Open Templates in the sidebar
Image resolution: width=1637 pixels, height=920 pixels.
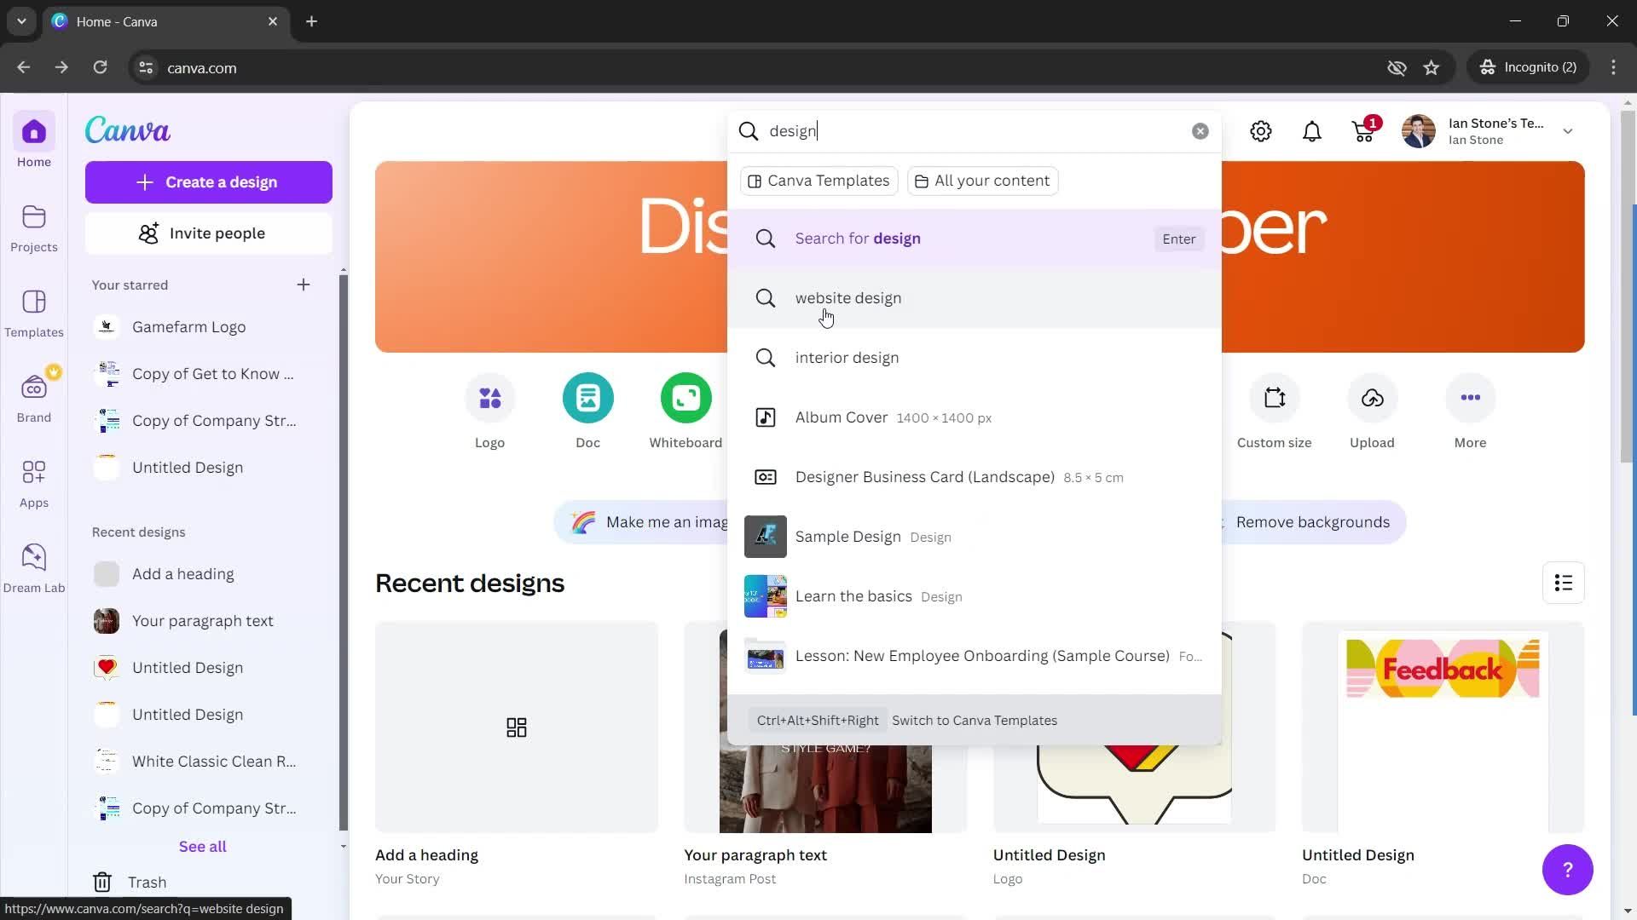click(x=34, y=313)
